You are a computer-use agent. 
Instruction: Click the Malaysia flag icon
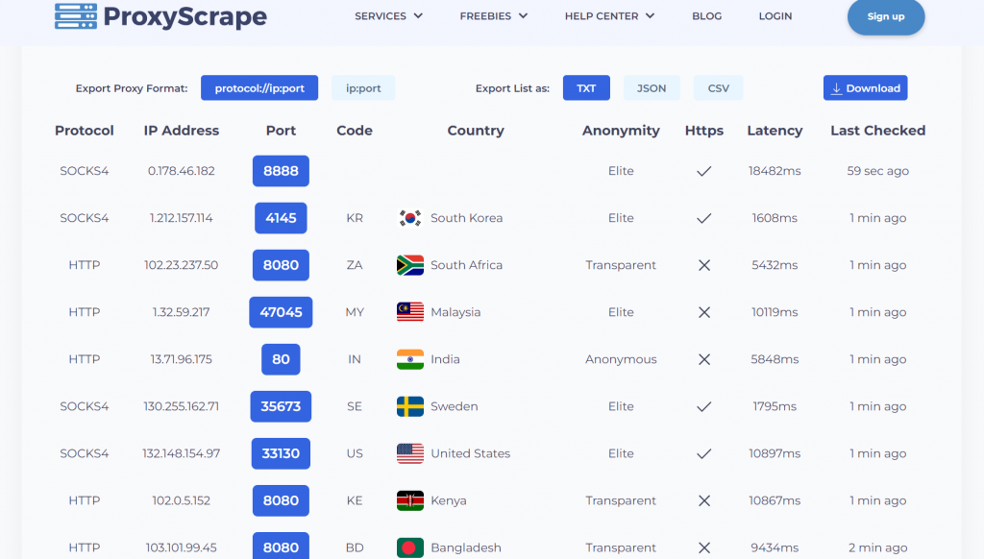coord(410,312)
